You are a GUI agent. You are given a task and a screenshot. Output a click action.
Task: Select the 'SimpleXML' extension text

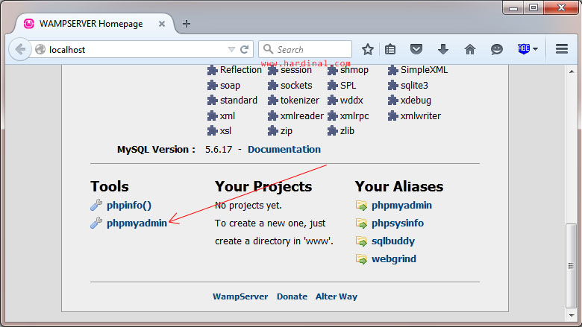[424, 70]
